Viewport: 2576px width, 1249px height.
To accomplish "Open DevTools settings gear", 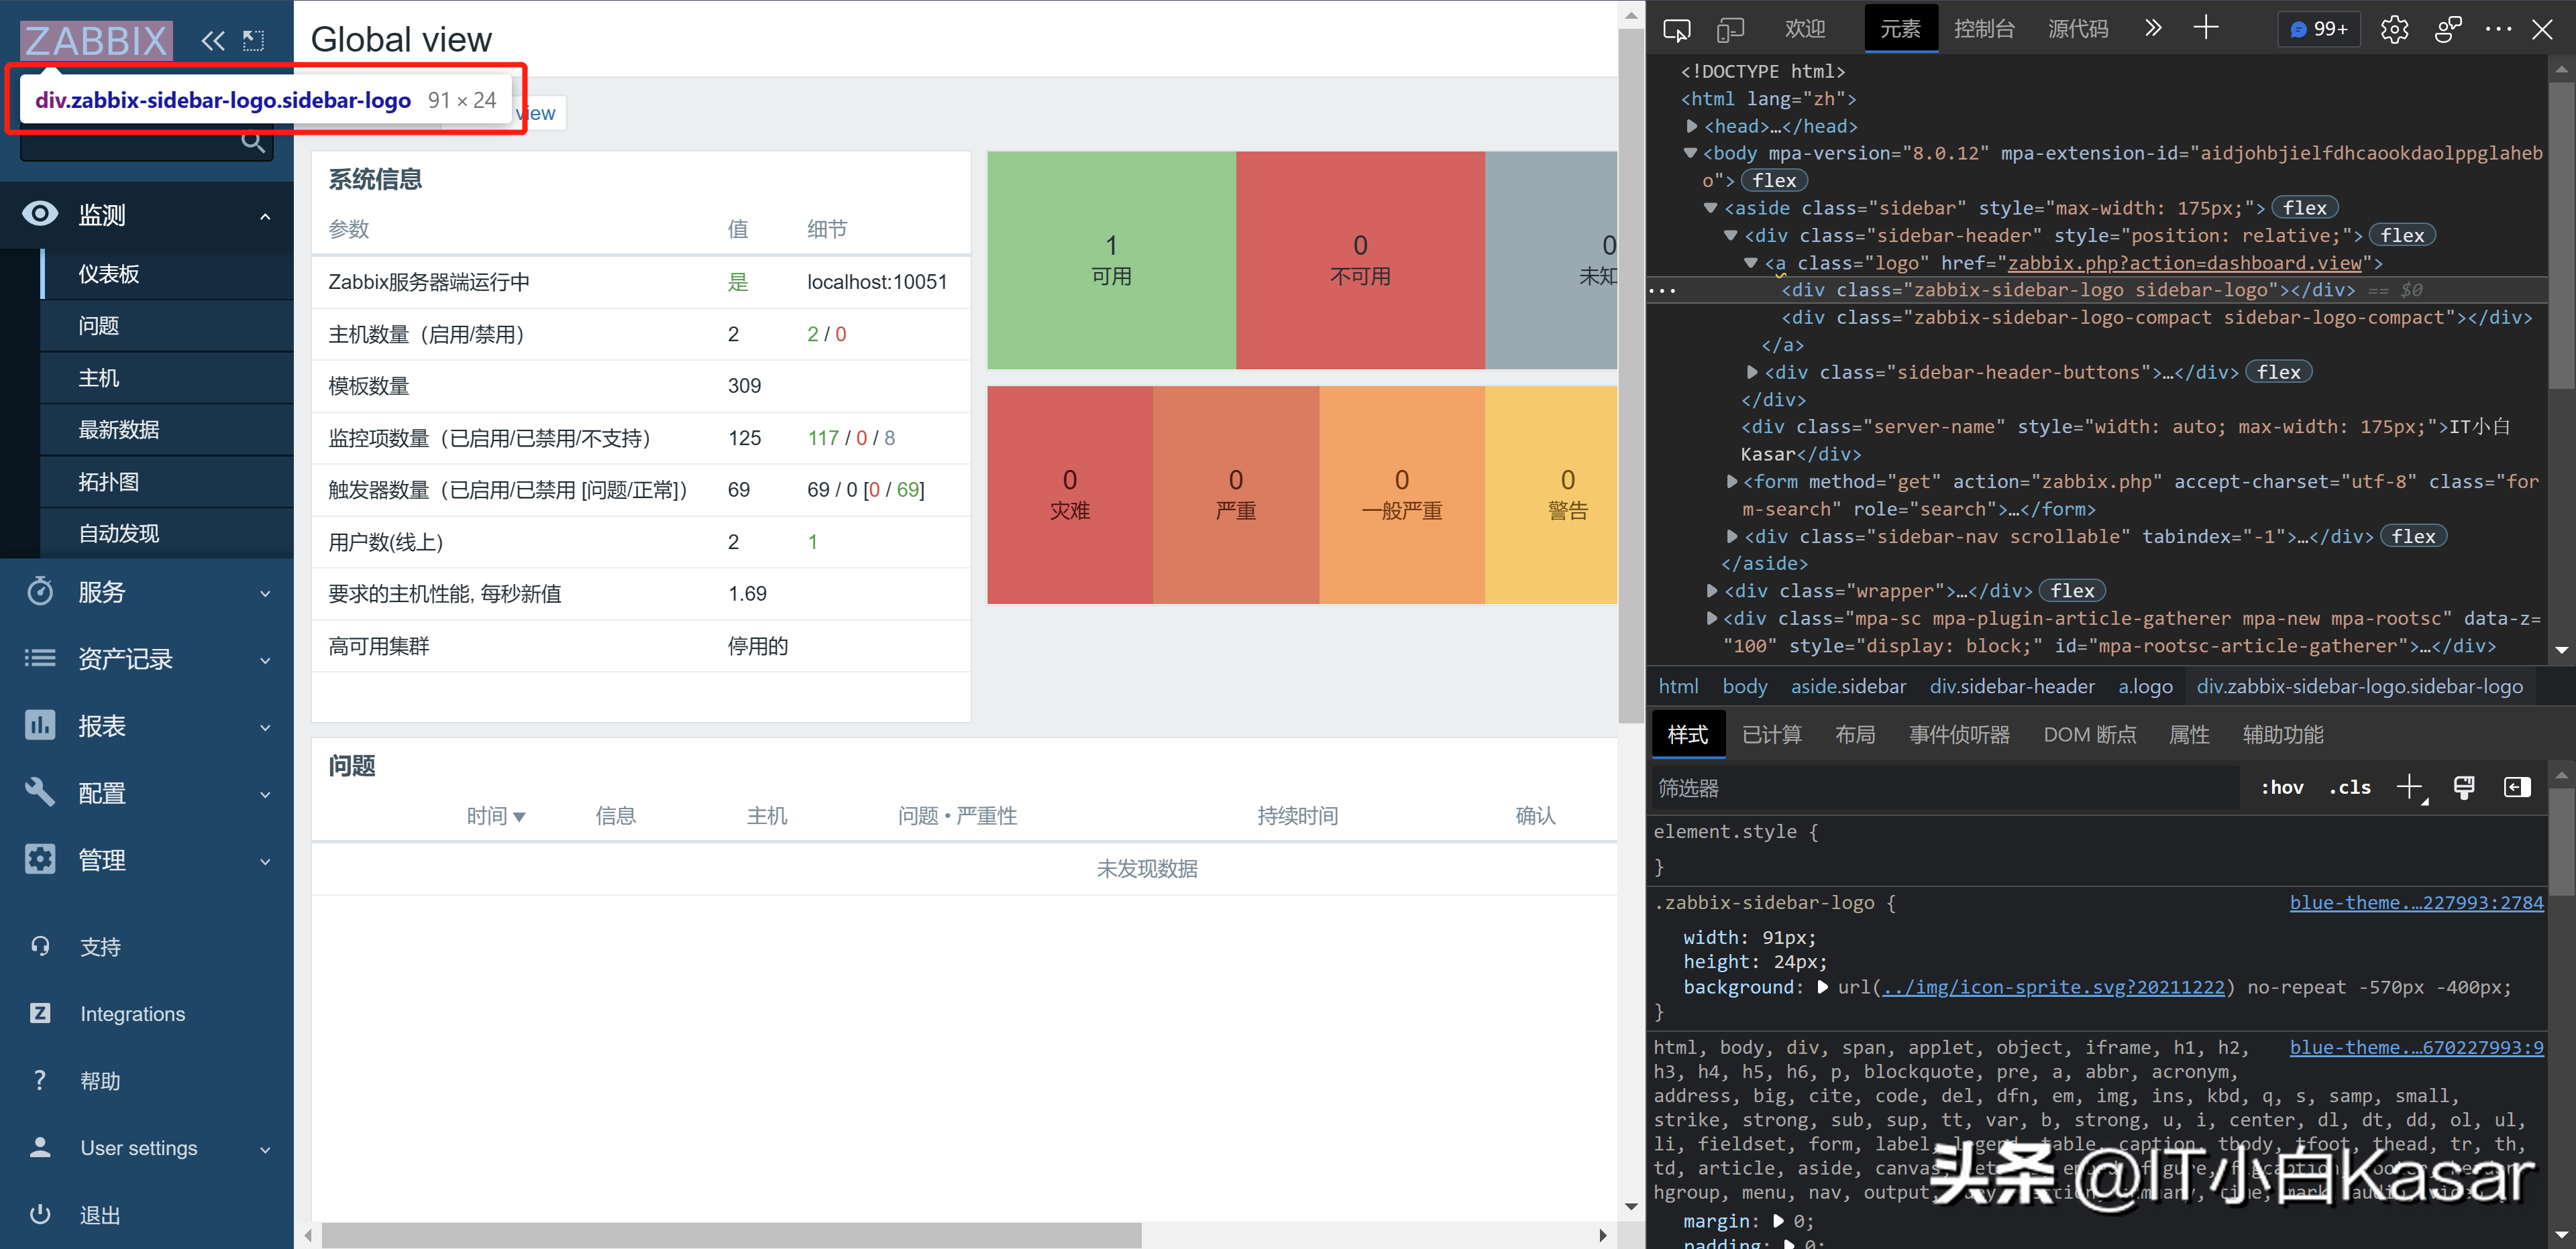I will (x=2395, y=30).
